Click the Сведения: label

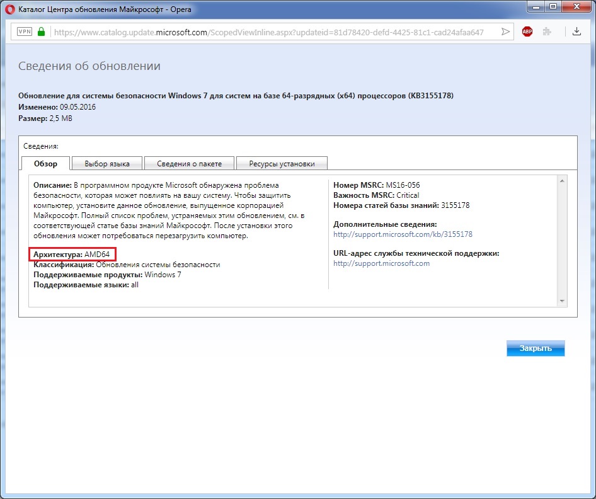[x=41, y=146]
